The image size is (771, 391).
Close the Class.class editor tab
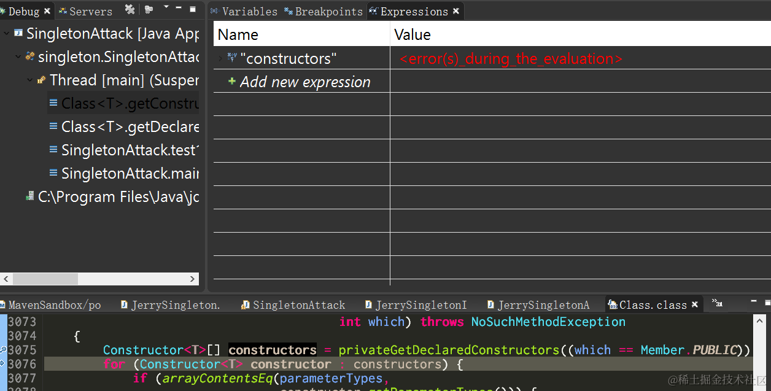[x=694, y=304]
